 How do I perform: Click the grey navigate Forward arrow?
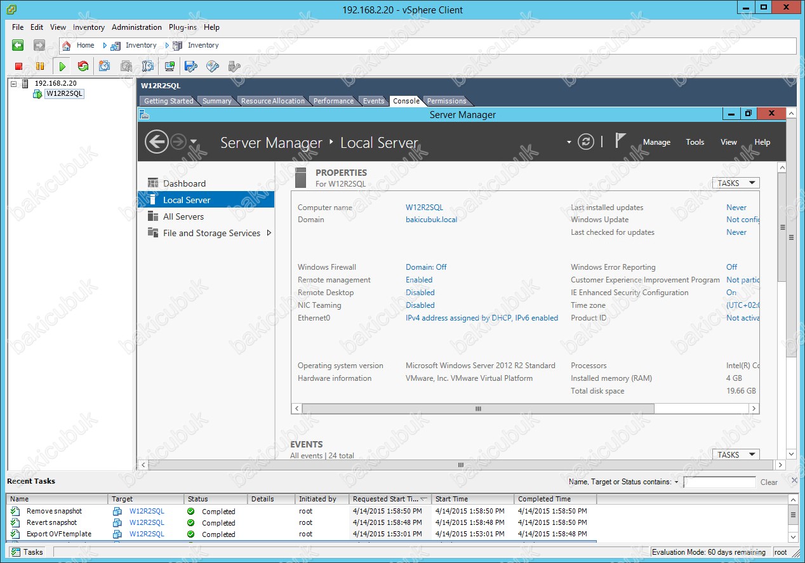(39, 45)
